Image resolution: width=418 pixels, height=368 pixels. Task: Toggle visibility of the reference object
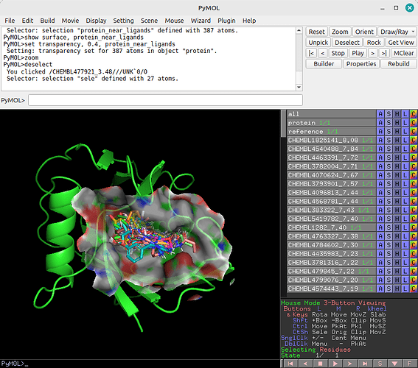(331, 132)
